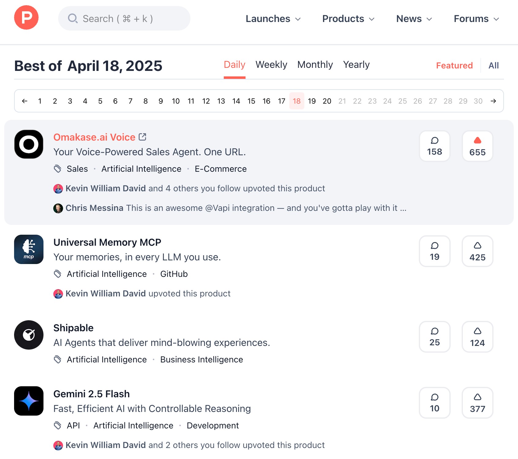Click Chris Messina's avatar
Image resolution: width=518 pixels, height=459 pixels.
58,208
